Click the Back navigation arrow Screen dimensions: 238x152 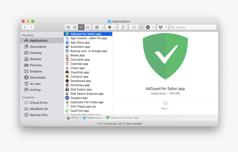25,27
